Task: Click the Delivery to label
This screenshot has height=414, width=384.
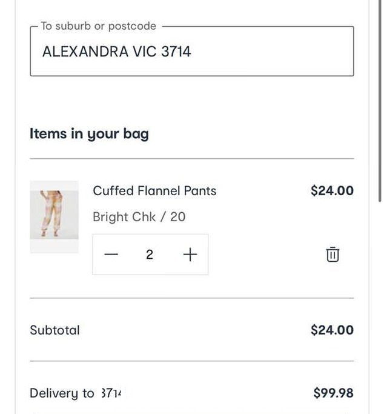Action: [62, 393]
